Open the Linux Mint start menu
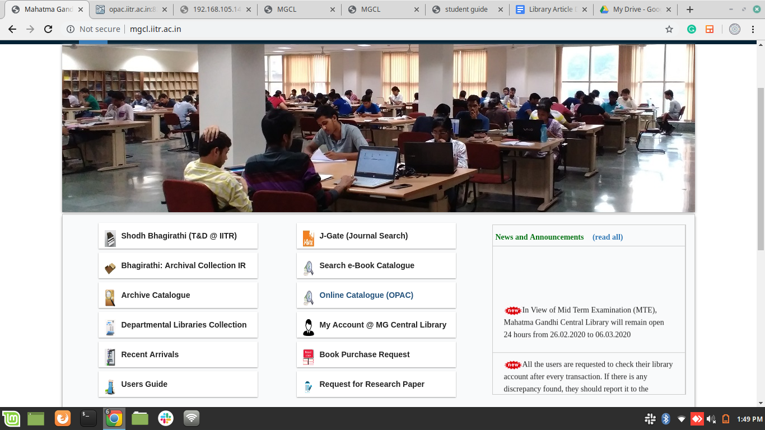This screenshot has height=430, width=765. pos(11,418)
